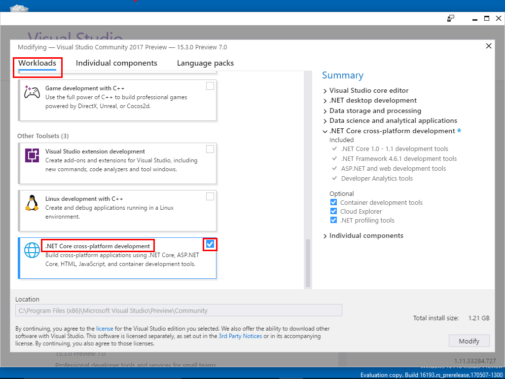Open the 3rd Party Notices link

[x=239, y=336]
